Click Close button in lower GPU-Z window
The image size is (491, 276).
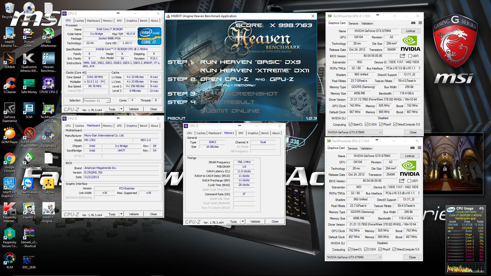point(412,257)
